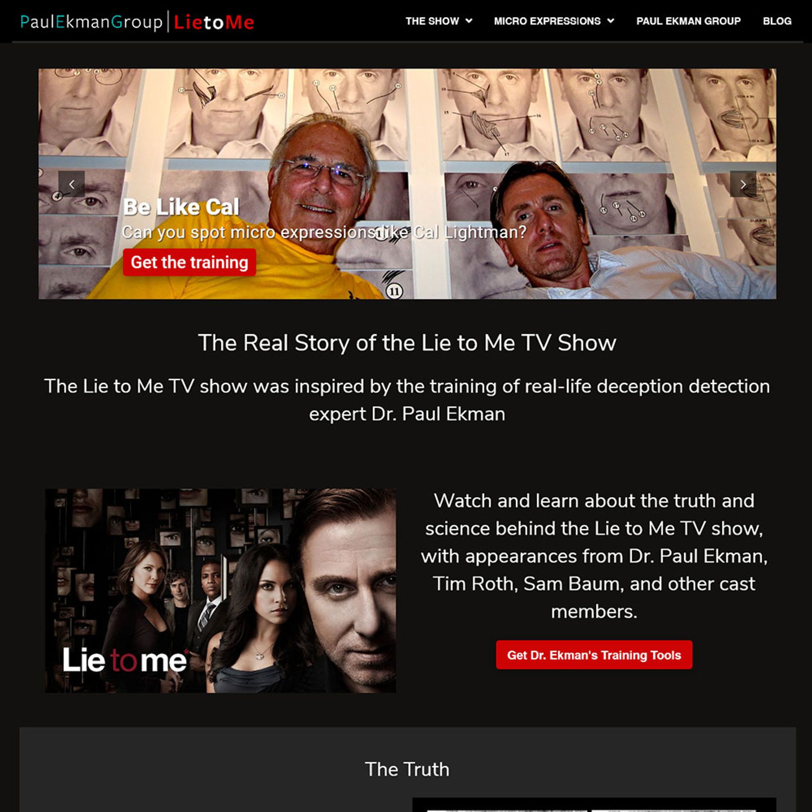Image resolution: width=812 pixels, height=812 pixels.
Task: Click the Lie to me cast poster image
Action: pyautogui.click(x=220, y=591)
